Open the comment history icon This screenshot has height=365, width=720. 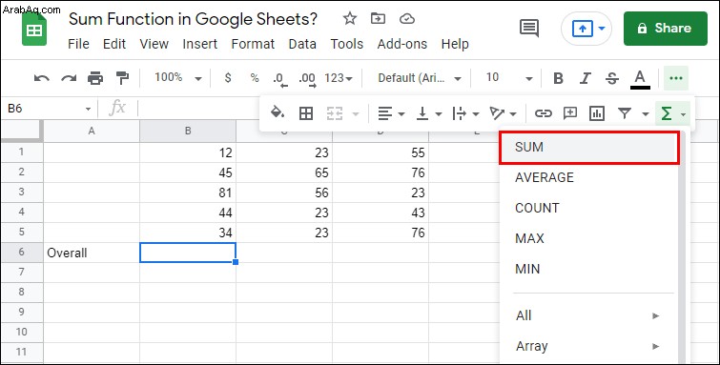point(529,28)
